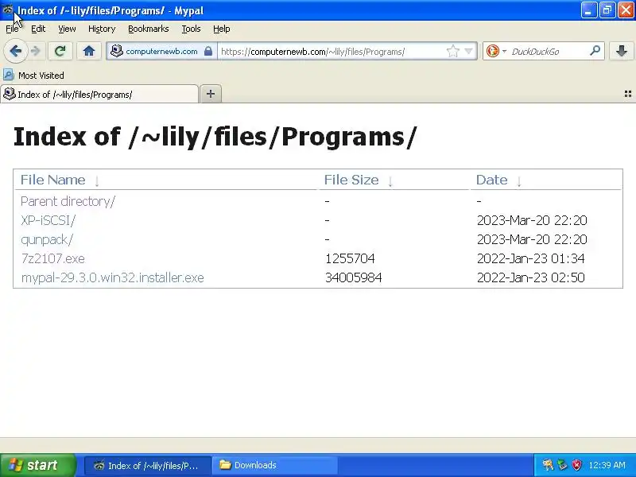Minimize the Mypal window
This screenshot has height=477, width=636.
(x=589, y=10)
